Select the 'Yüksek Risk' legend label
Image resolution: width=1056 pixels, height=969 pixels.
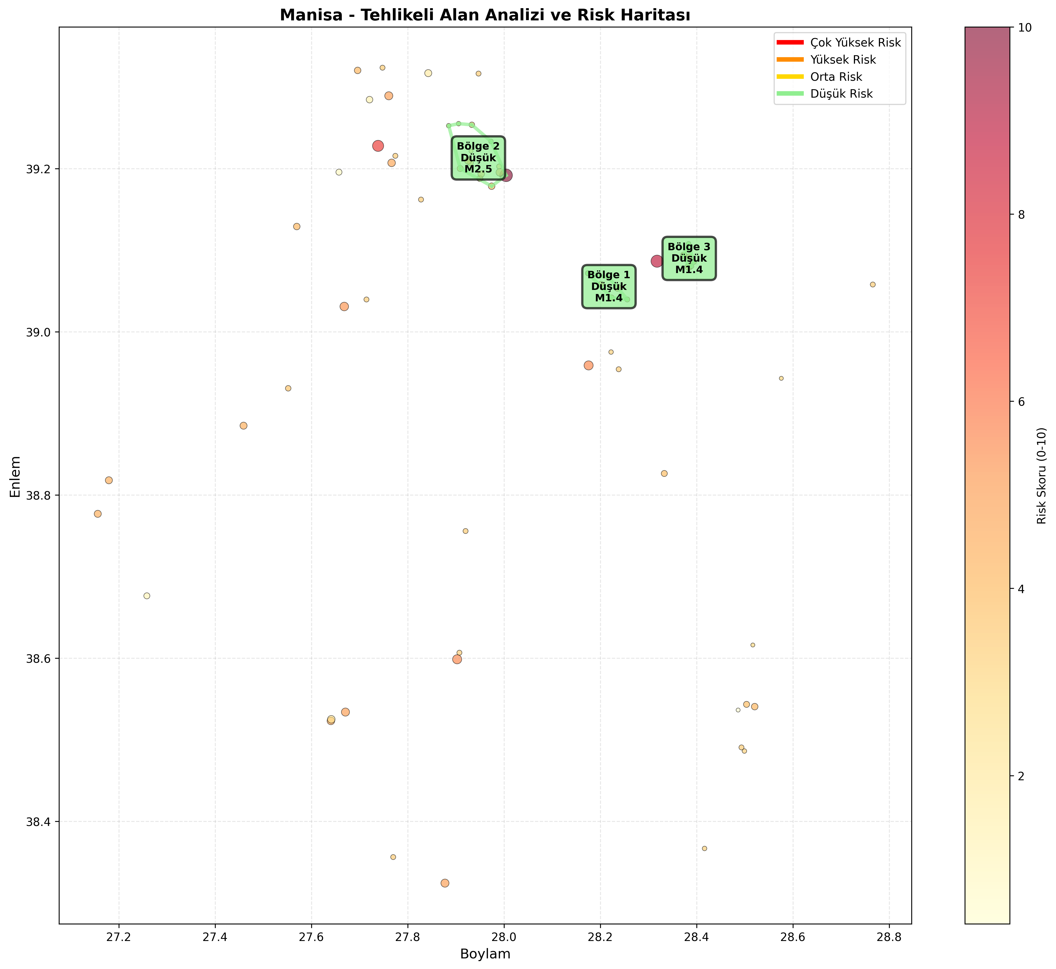[x=843, y=60]
